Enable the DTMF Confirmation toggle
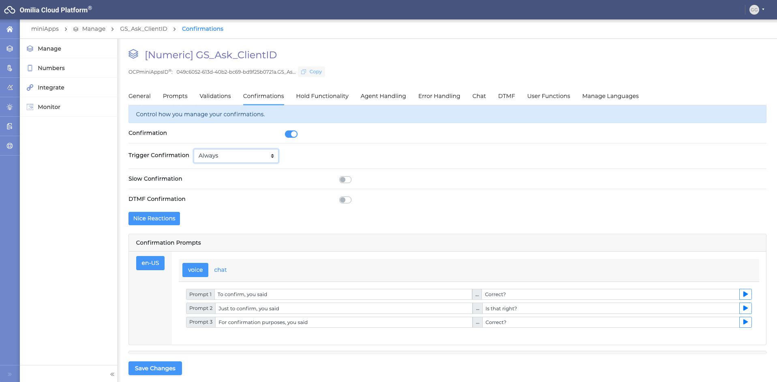This screenshot has height=382, width=777. tap(345, 200)
